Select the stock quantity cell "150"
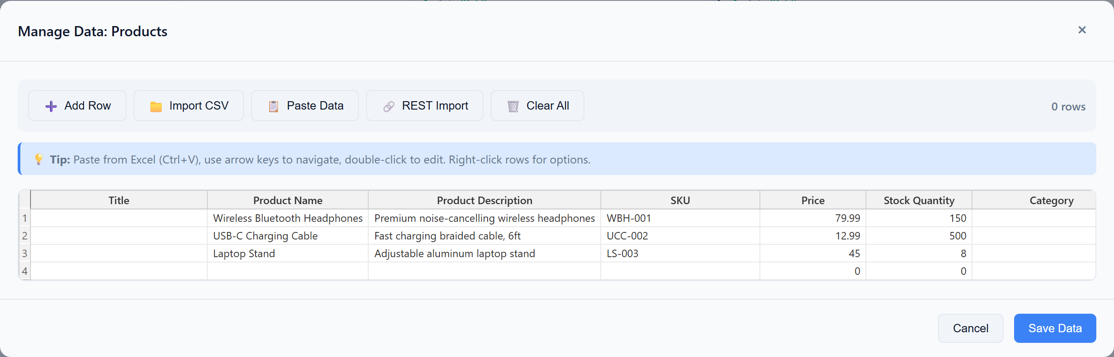Image resolution: width=1114 pixels, height=357 pixels. 919,218
